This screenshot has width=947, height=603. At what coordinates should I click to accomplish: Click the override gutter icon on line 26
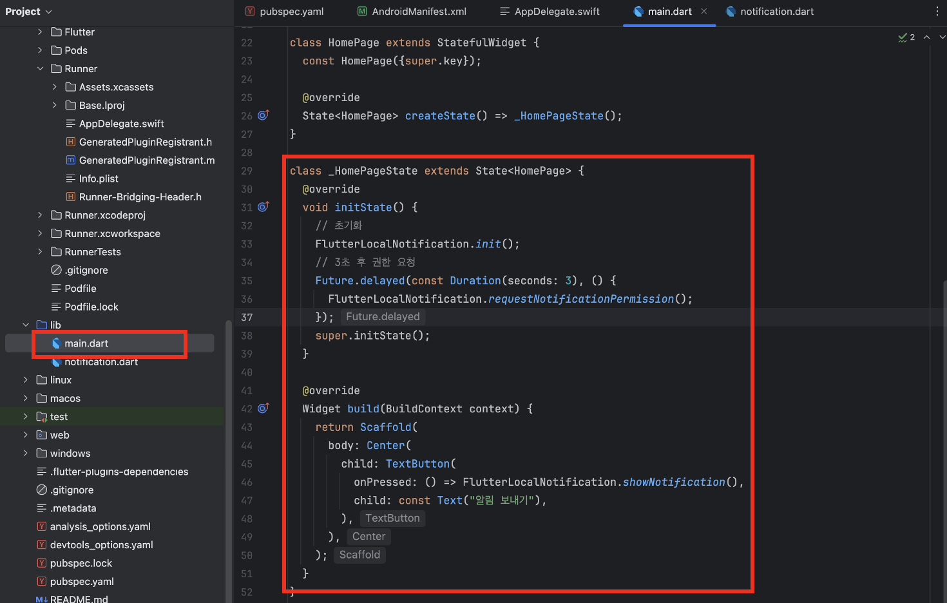point(263,115)
